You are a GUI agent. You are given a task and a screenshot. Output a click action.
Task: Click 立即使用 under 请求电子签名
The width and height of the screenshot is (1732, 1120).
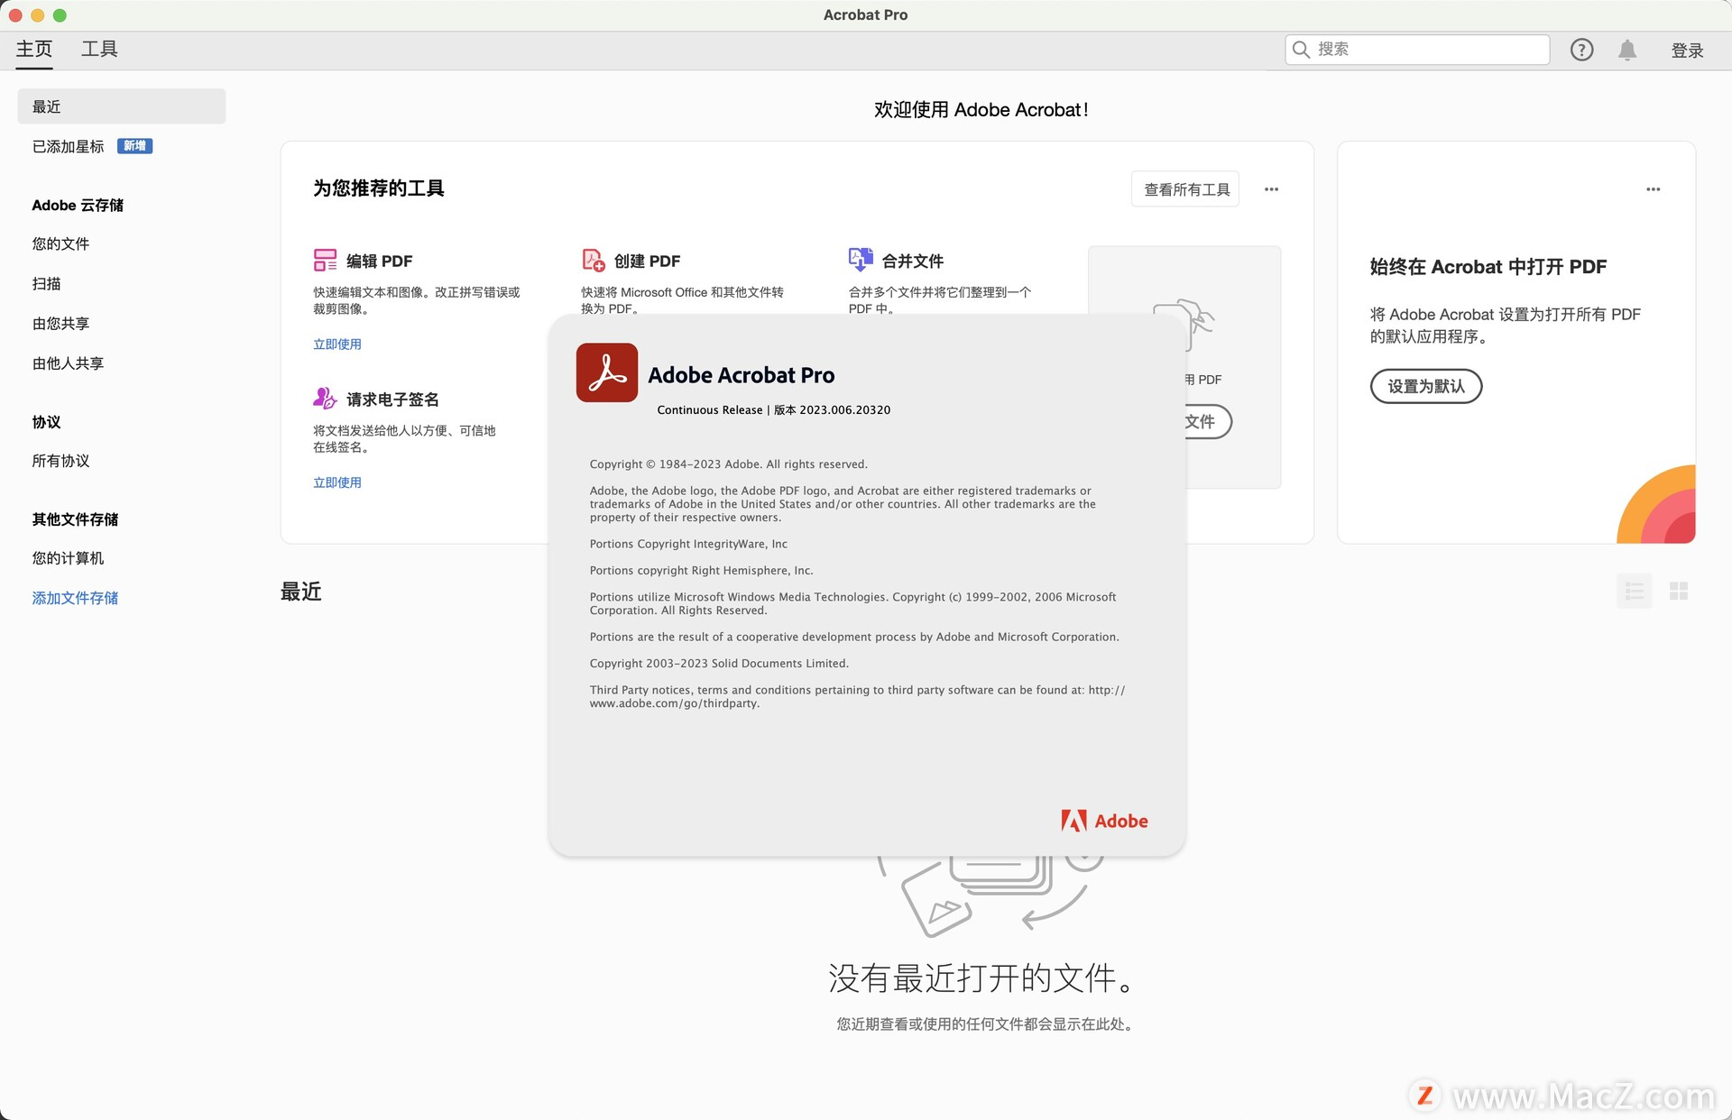[337, 482]
